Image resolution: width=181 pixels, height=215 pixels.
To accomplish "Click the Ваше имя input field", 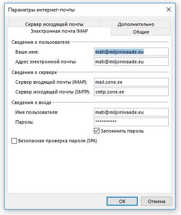I will pyautogui.click(x=131, y=52).
